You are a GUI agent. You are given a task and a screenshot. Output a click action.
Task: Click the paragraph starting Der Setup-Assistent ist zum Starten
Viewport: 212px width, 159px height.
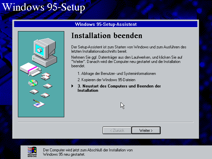pyautogui.click(x=129, y=49)
